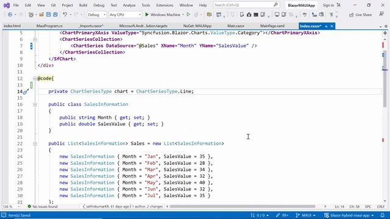Click the home-shaped device icon in toolbar
The image size is (390, 219).
click(x=249, y=15)
